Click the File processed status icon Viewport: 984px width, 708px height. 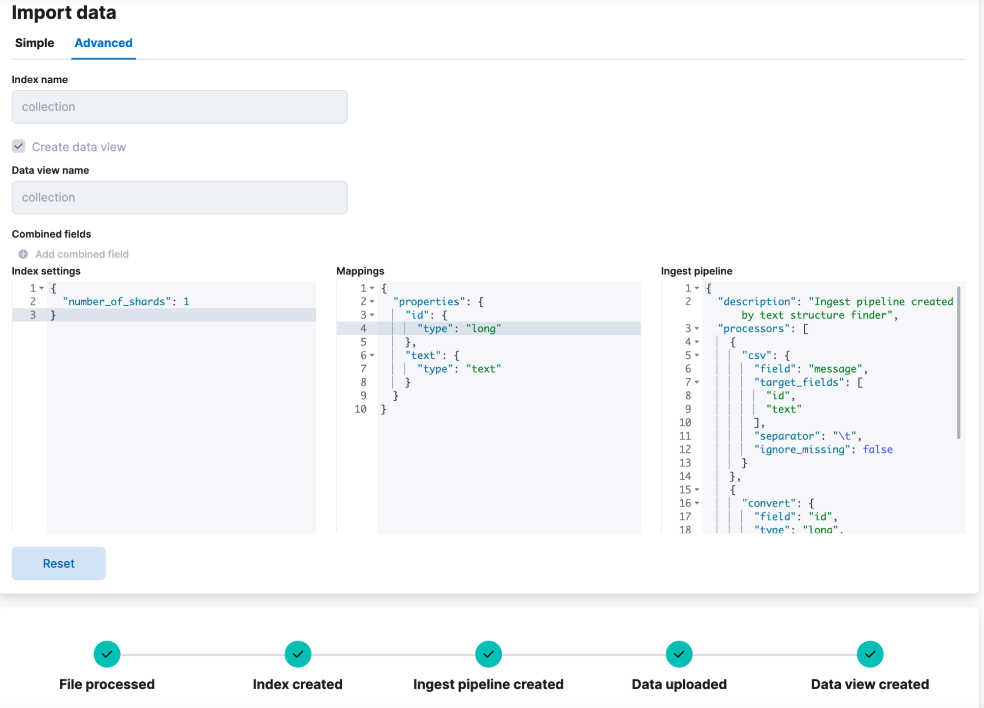[x=107, y=654]
